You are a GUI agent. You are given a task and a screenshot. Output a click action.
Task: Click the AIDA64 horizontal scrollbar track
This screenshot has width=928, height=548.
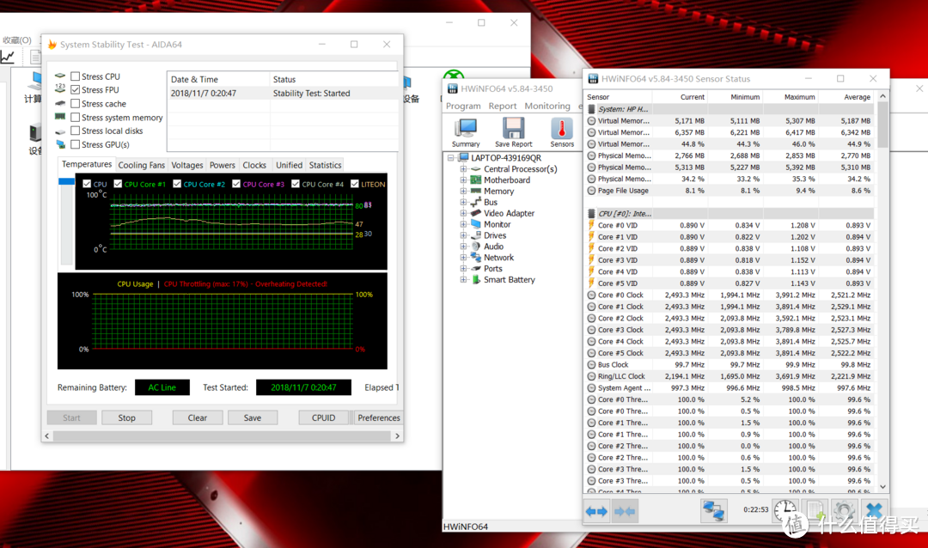tap(222, 436)
